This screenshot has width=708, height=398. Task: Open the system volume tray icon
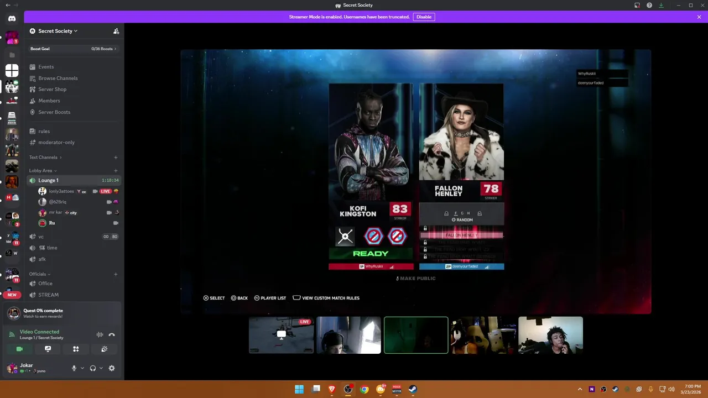(671, 389)
